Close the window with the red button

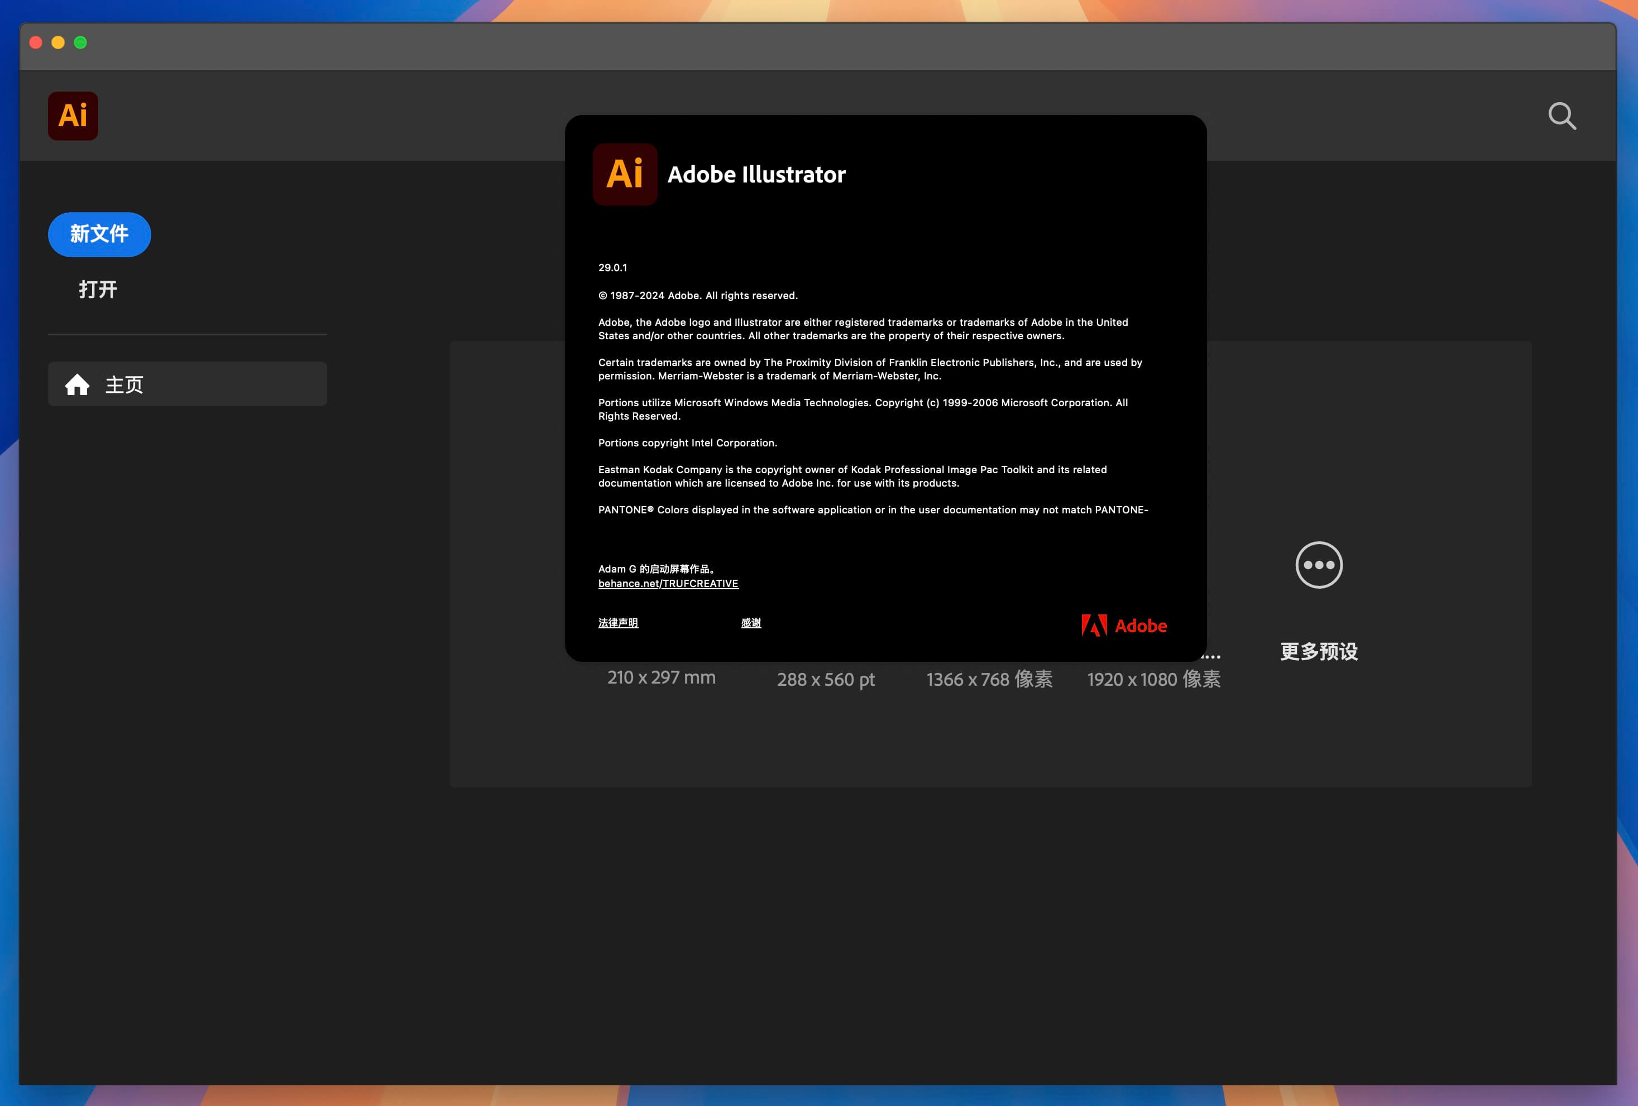point(36,43)
